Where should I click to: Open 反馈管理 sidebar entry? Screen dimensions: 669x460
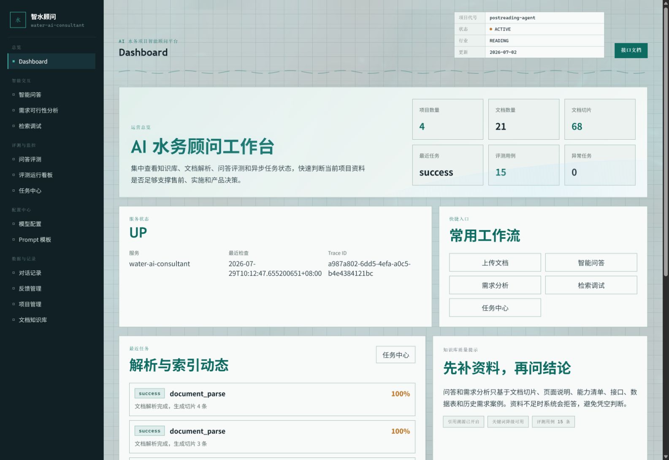click(51, 288)
